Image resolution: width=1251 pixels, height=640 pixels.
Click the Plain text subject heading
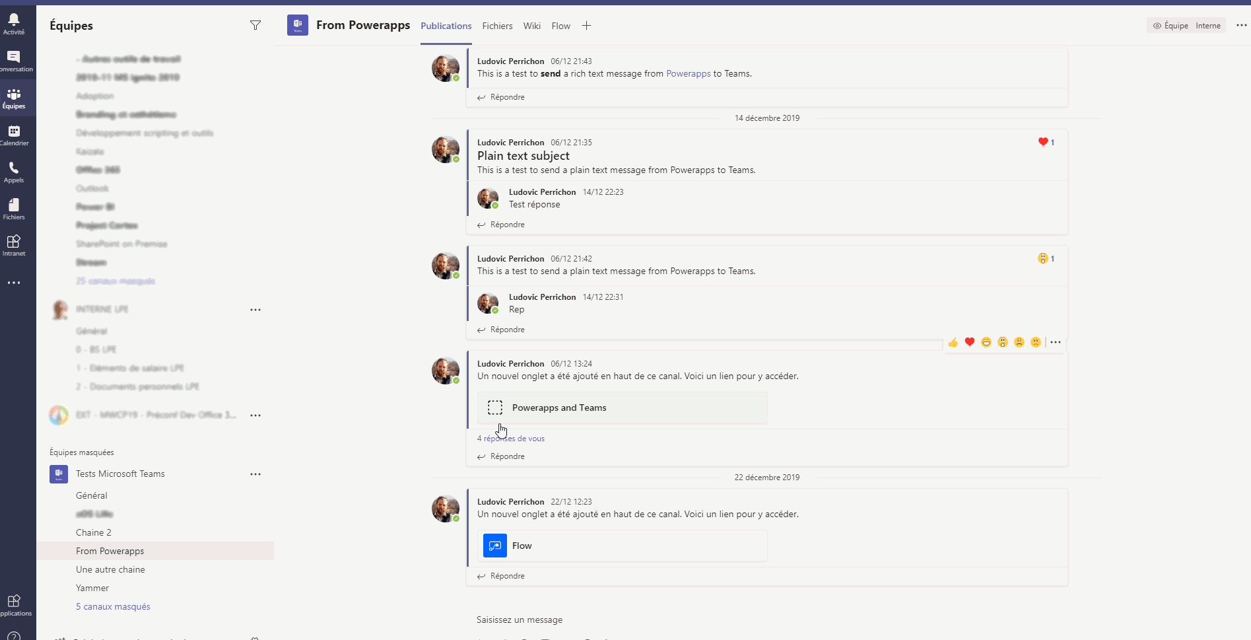click(524, 156)
